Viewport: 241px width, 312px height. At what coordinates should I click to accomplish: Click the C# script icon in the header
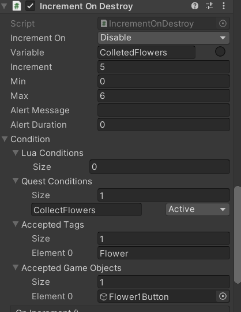click(17, 6)
